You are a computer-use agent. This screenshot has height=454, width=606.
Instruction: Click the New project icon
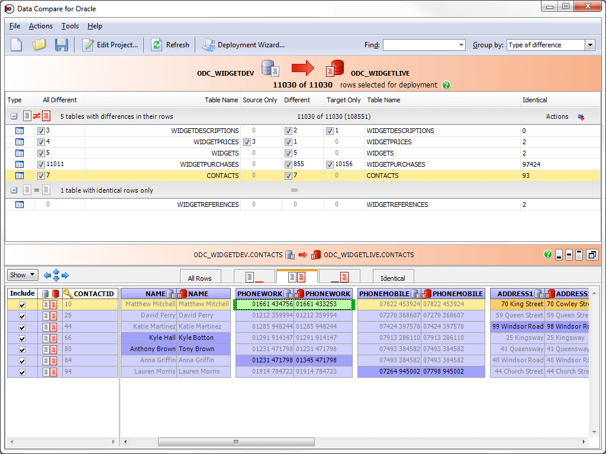coord(16,44)
